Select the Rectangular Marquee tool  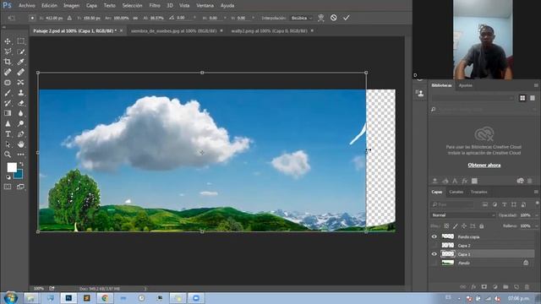click(20, 41)
